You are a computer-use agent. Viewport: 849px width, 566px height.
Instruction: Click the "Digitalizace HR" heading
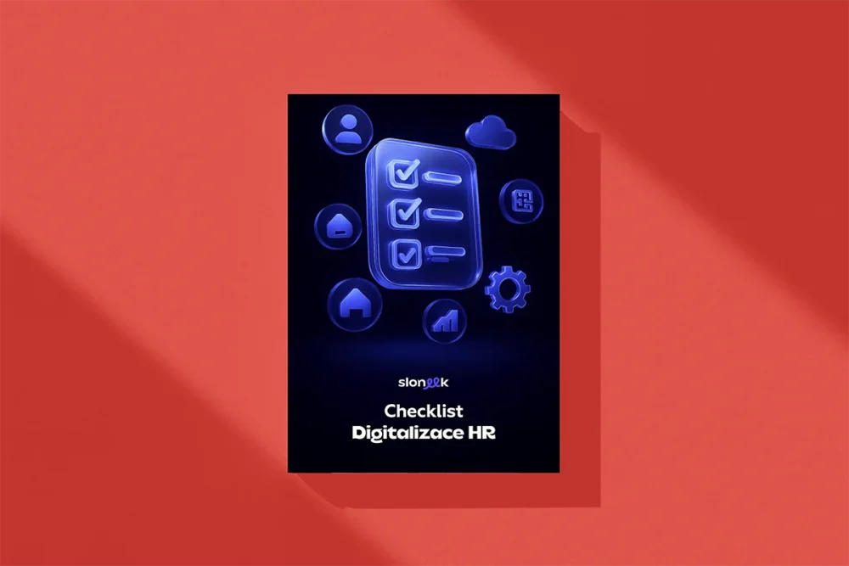(424, 434)
